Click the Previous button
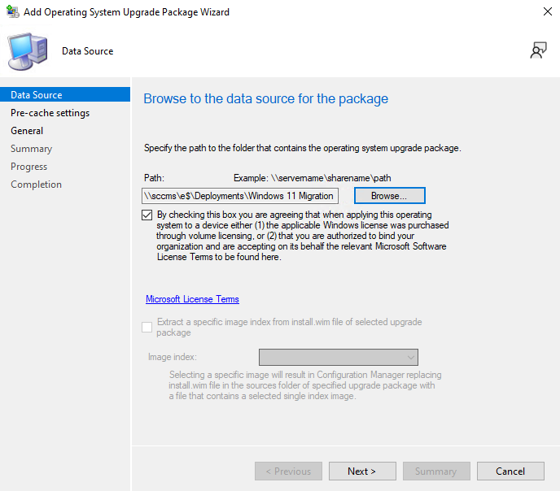 pyautogui.click(x=288, y=471)
